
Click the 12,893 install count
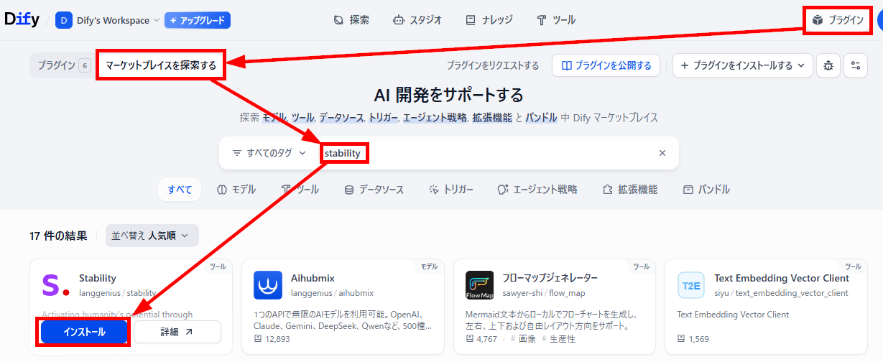pos(272,339)
